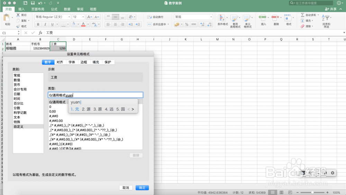Select the 货币 category in the list
Viewport: 346px width, 195px height.
click(x=28, y=85)
